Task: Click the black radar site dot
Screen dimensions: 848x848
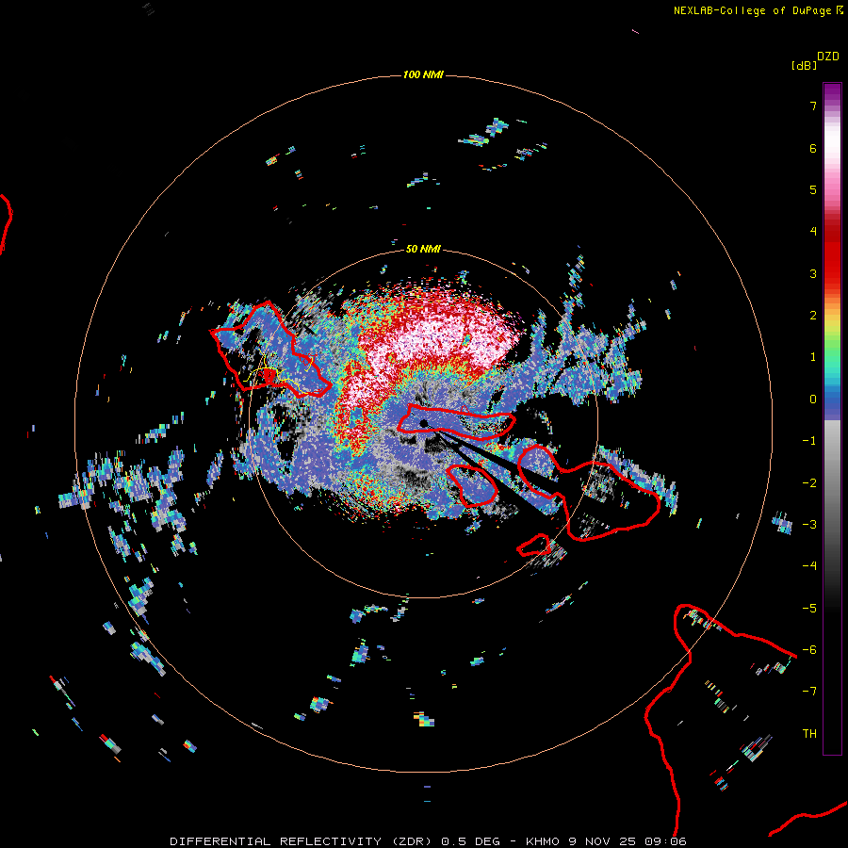Action: (x=423, y=423)
